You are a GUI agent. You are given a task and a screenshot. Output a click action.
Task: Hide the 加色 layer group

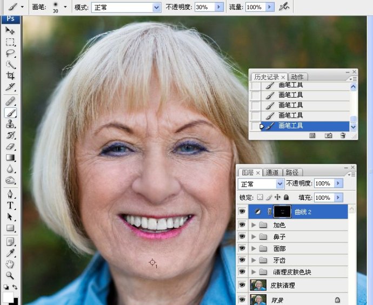[242, 225]
